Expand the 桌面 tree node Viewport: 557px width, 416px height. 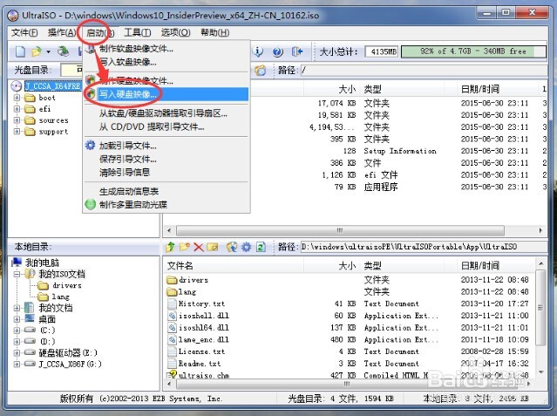coord(17,319)
